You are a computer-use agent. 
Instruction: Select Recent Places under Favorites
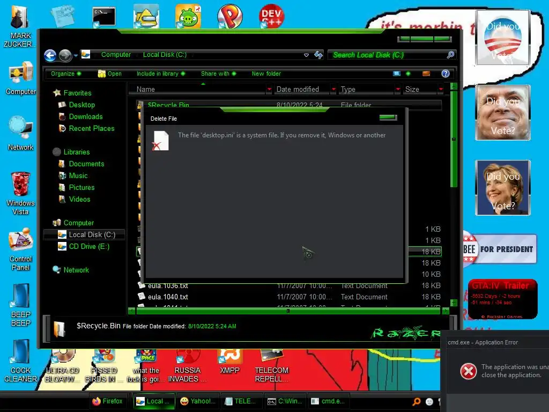(92, 129)
